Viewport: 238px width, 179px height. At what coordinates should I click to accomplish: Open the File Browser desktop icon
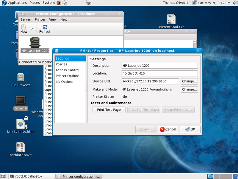pyautogui.click(x=21, y=80)
